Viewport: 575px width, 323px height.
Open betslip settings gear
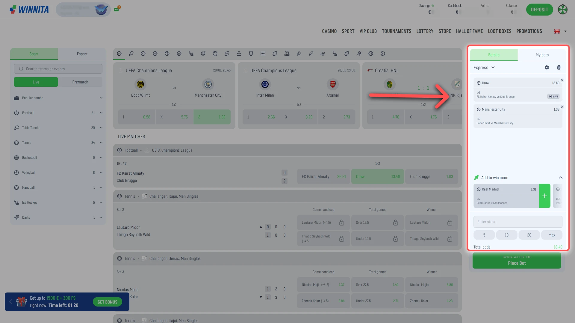tap(547, 68)
